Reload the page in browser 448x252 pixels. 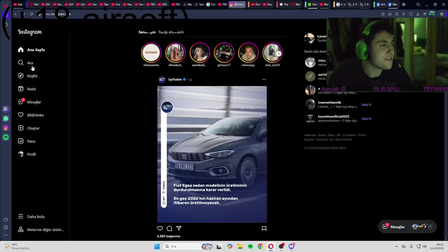[31, 14]
